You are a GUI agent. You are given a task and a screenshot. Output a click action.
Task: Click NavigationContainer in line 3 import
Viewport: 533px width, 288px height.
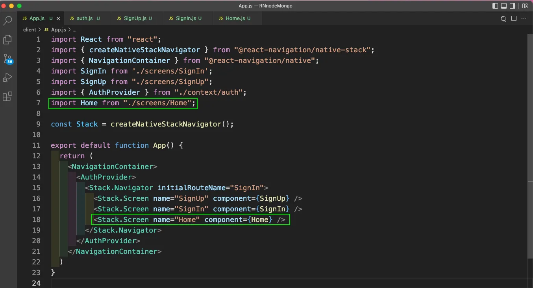[130, 61]
